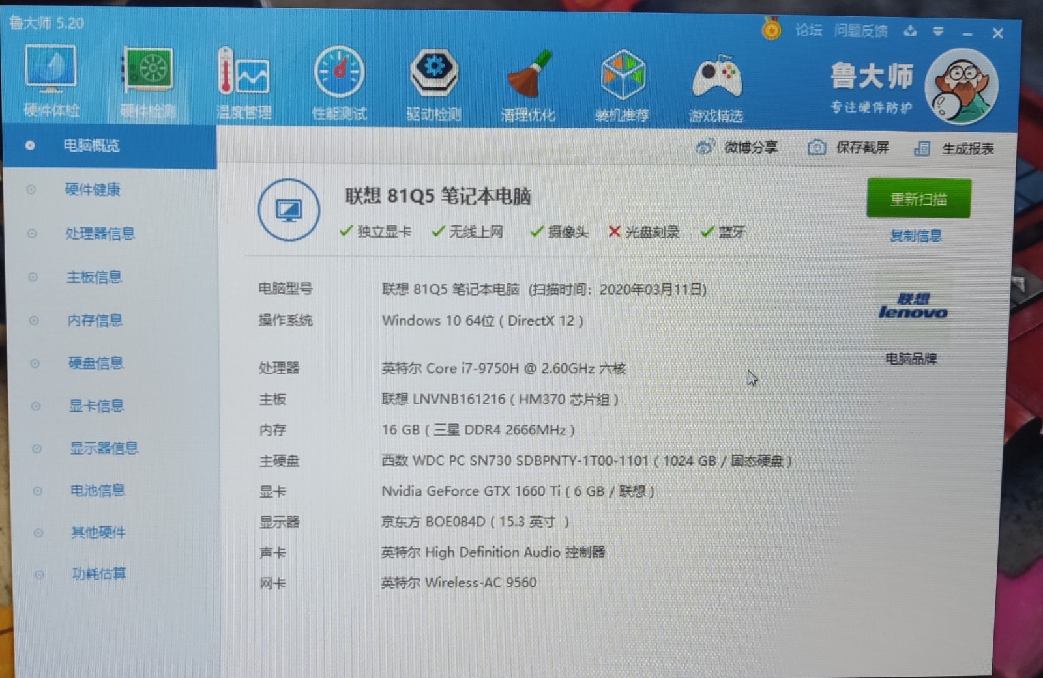Select 电脑概览 in sidebar

point(110,146)
